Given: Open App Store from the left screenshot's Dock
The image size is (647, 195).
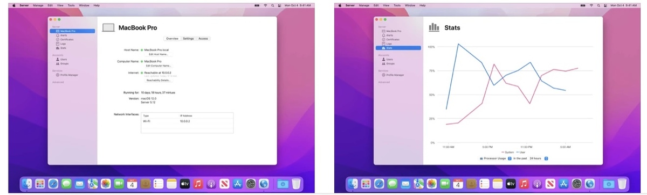Looking at the screenshot, I should point(237,183).
